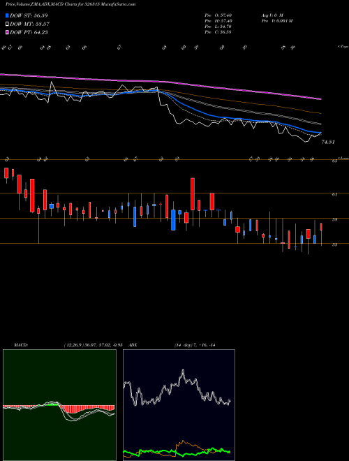The image size is (349, 461).
Task: Click the 'Pre C: 56.58' close value
Action: click(218, 32)
